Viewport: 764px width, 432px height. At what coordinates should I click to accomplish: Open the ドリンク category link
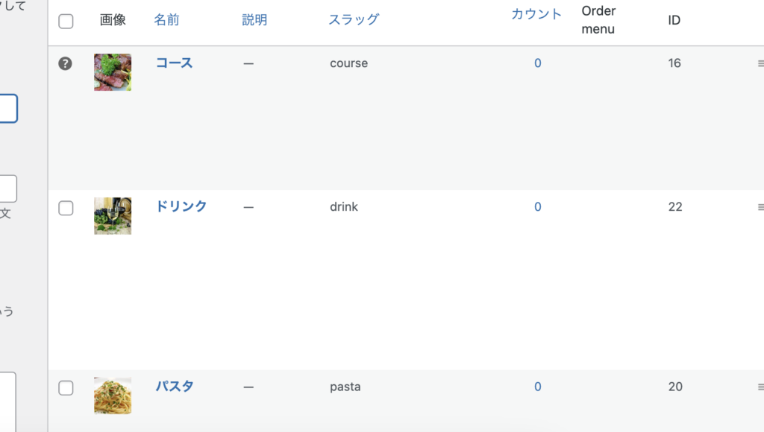[x=181, y=207]
